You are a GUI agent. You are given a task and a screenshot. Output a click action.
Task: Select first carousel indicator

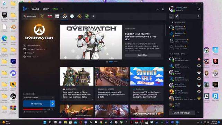(x=111, y=62)
